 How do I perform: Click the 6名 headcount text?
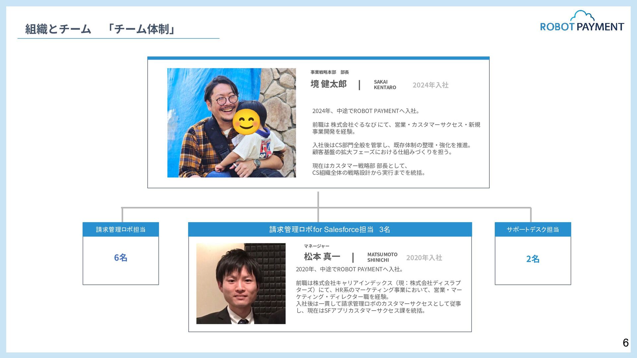(120, 258)
